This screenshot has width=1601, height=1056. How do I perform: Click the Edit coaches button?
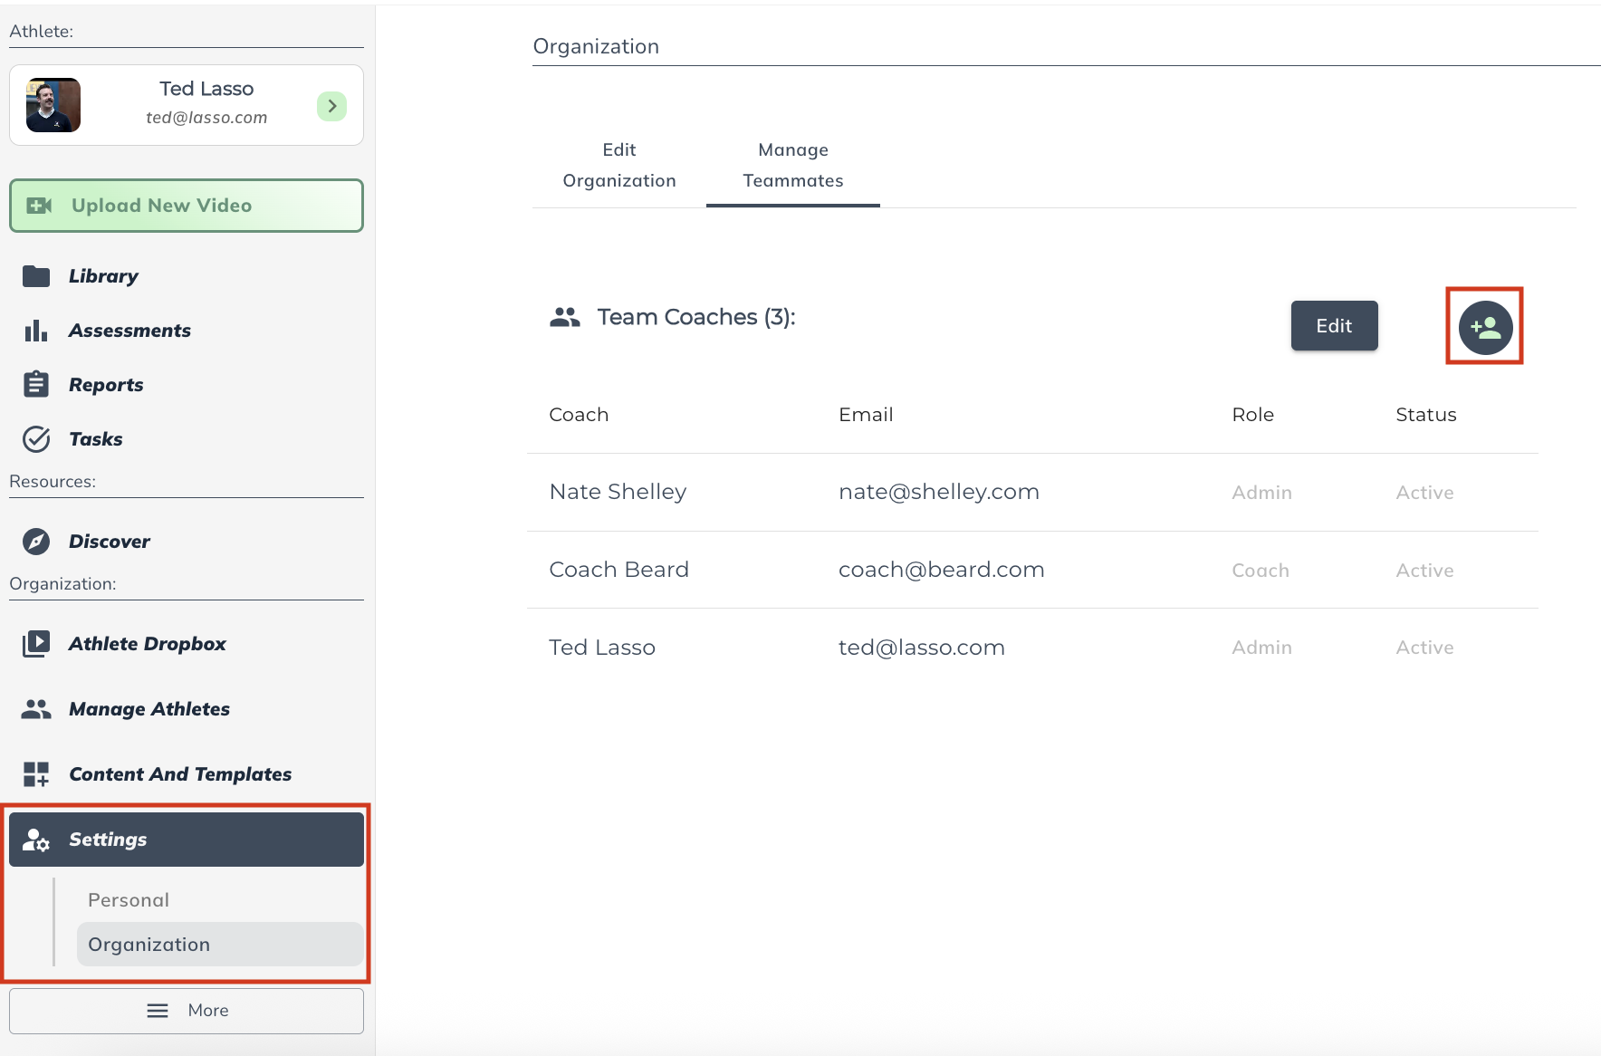coord(1334,326)
